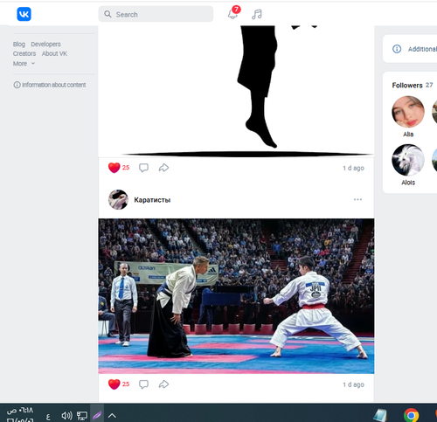Open follower name Alois
Viewport: 437px width, 422px height.
pos(408,183)
